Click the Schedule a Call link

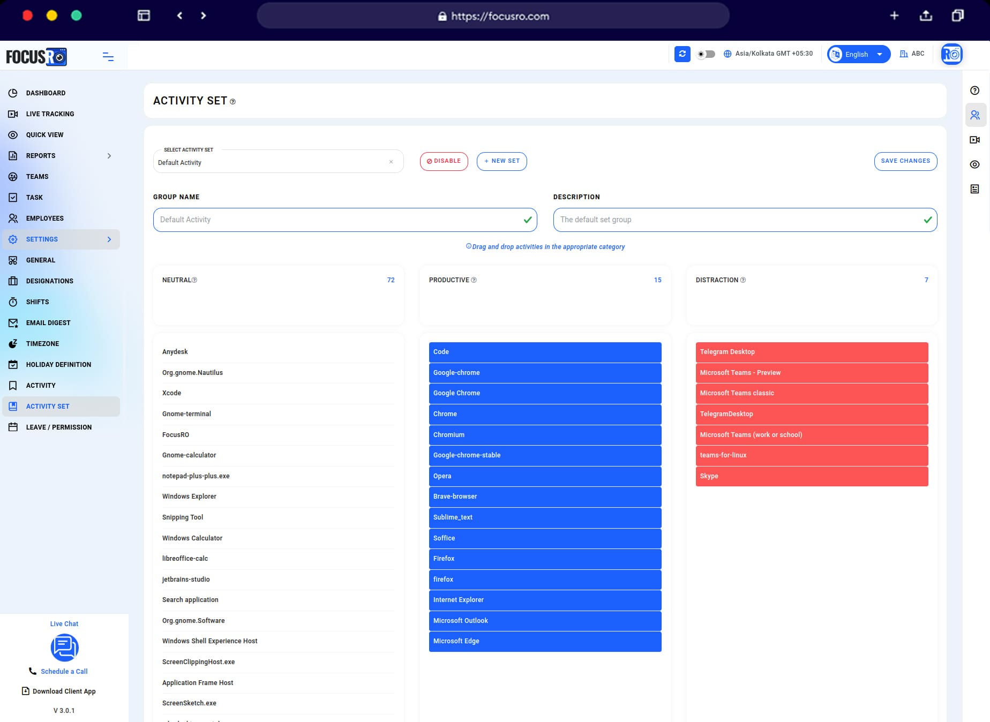(x=64, y=671)
